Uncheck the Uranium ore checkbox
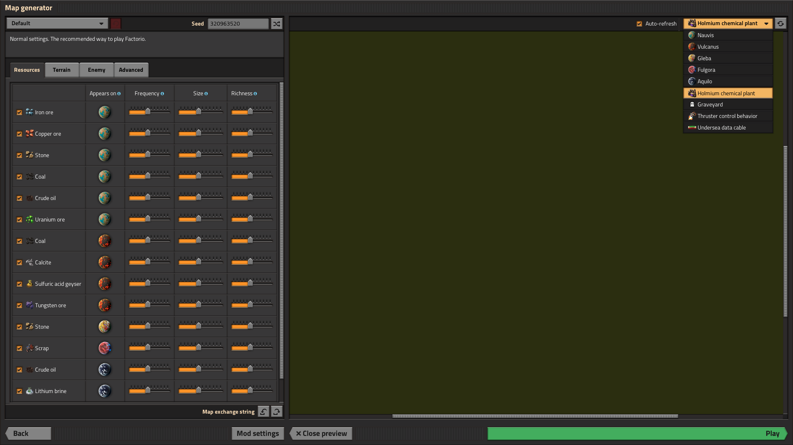Viewport: 793px width, 445px height. point(19,220)
